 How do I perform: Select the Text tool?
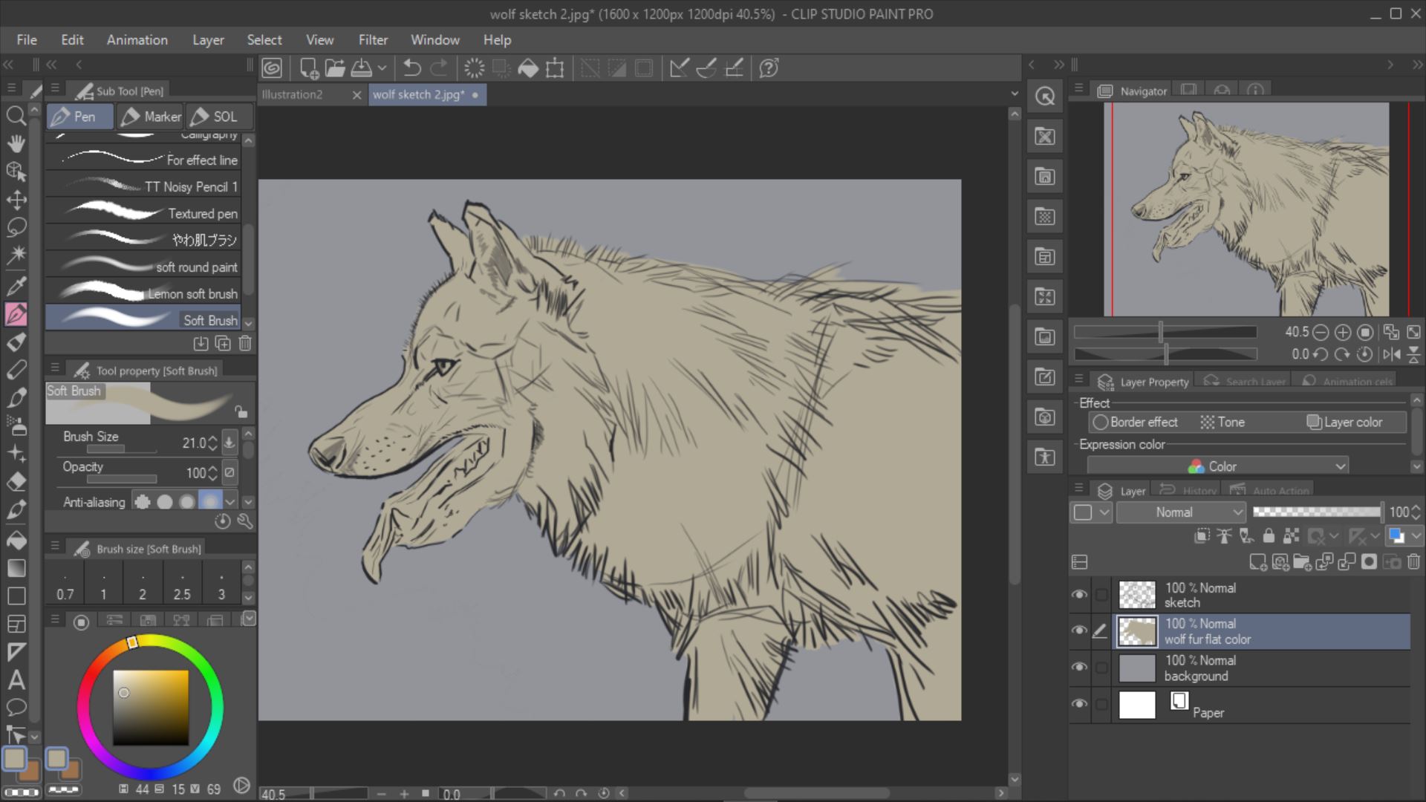click(x=16, y=679)
